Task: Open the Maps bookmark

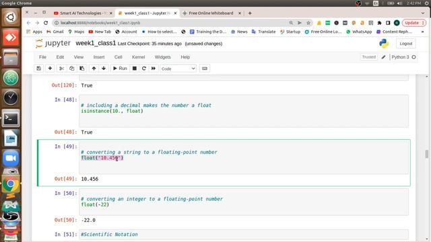Action: pos(76,32)
